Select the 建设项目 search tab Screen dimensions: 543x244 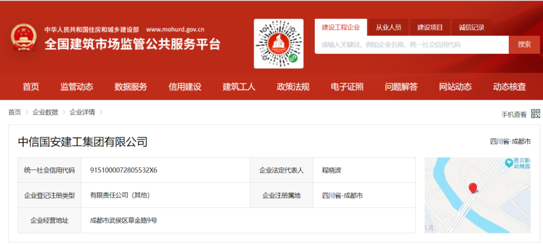(x=430, y=28)
